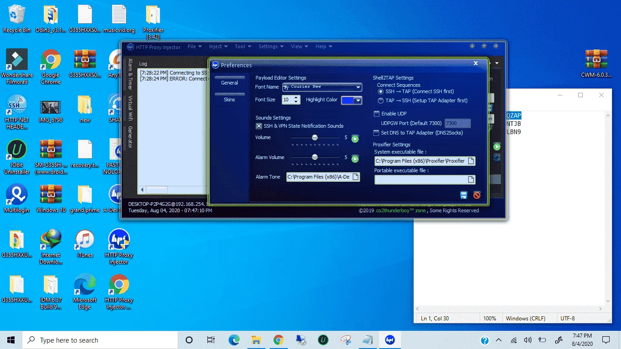Screen dimensions: 621x349
Task: Enable UDP checkbox
Action: pyautogui.click(x=376, y=114)
